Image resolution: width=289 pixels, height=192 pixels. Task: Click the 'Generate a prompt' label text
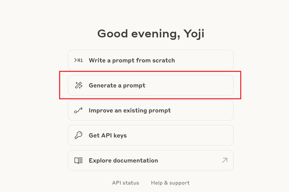[x=117, y=85]
